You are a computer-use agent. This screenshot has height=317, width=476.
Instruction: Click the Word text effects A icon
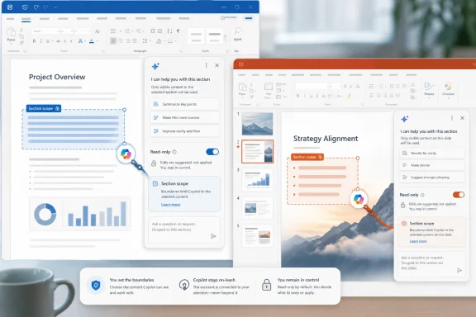80,41
